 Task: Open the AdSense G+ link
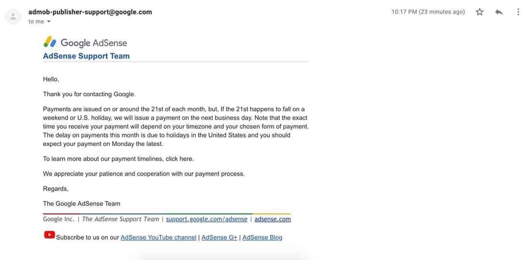(219, 237)
